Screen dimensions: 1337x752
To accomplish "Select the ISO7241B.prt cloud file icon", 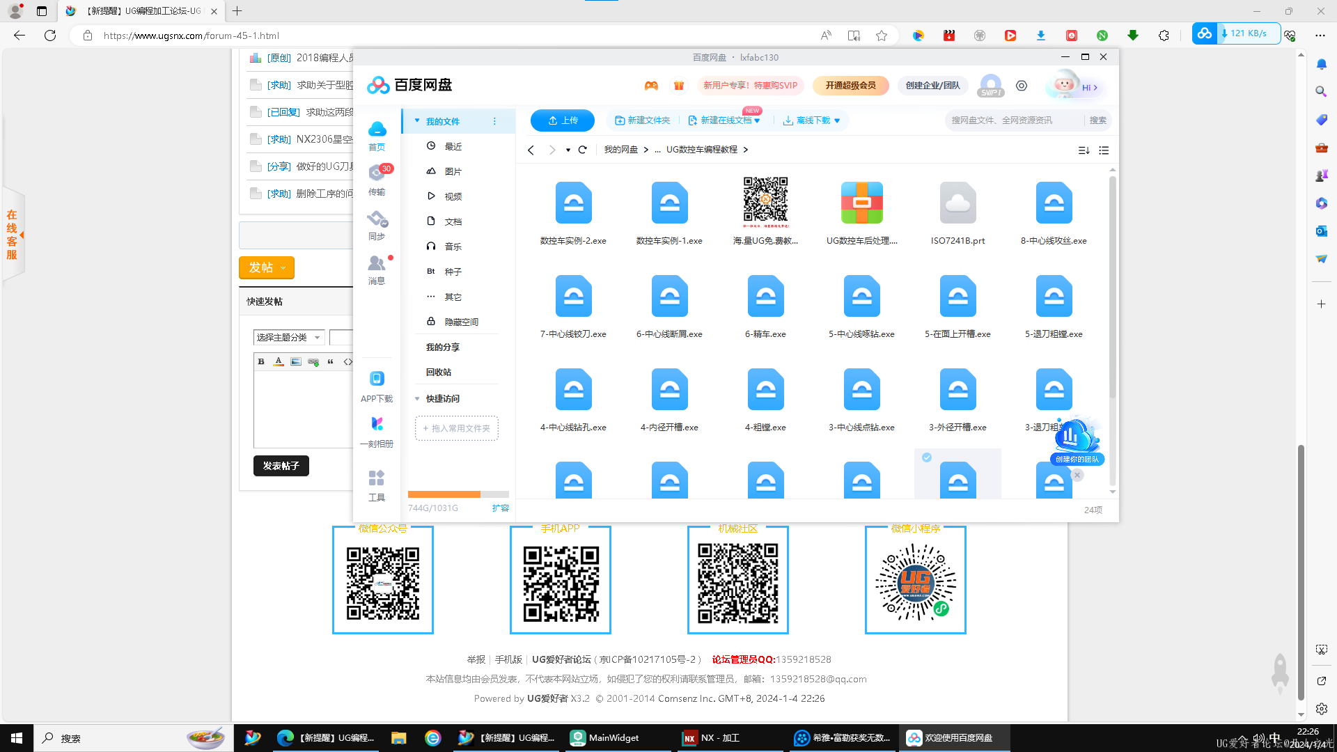I will (958, 203).
